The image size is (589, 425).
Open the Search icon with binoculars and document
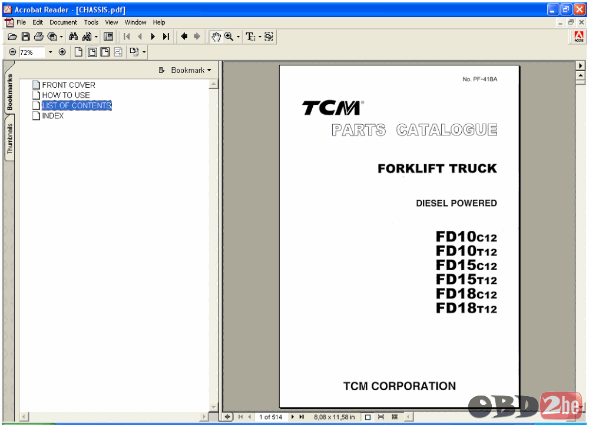87,36
